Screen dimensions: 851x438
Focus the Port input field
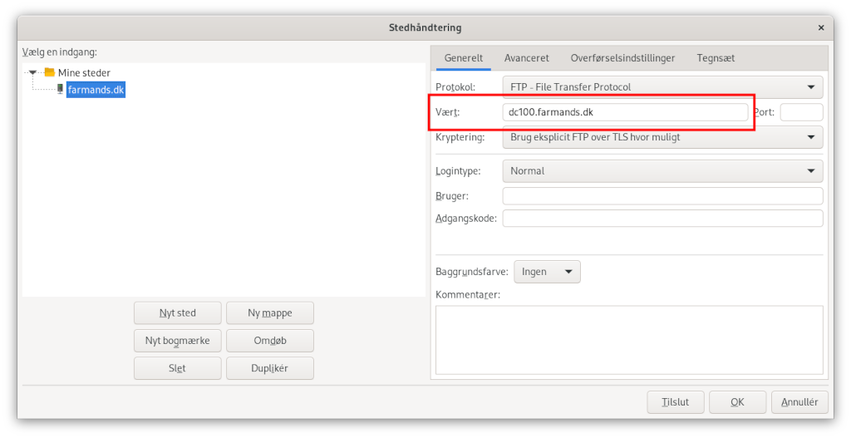[x=802, y=112]
